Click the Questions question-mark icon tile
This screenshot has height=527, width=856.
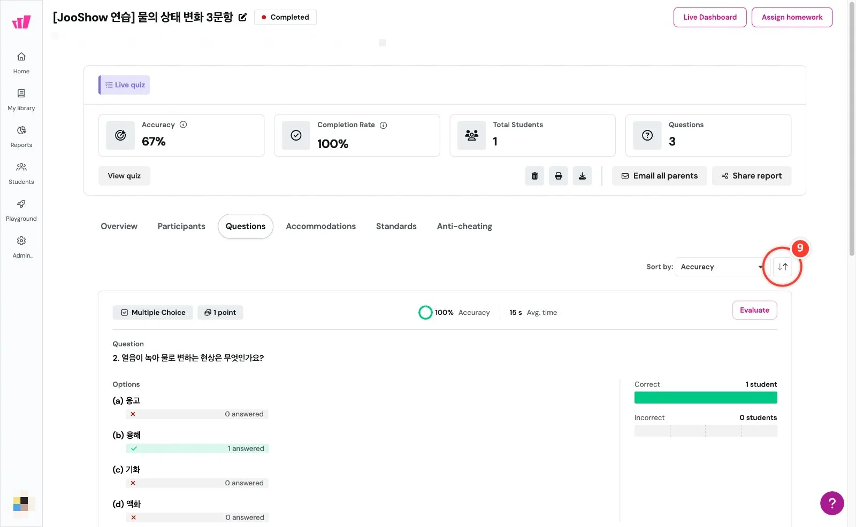(x=647, y=135)
